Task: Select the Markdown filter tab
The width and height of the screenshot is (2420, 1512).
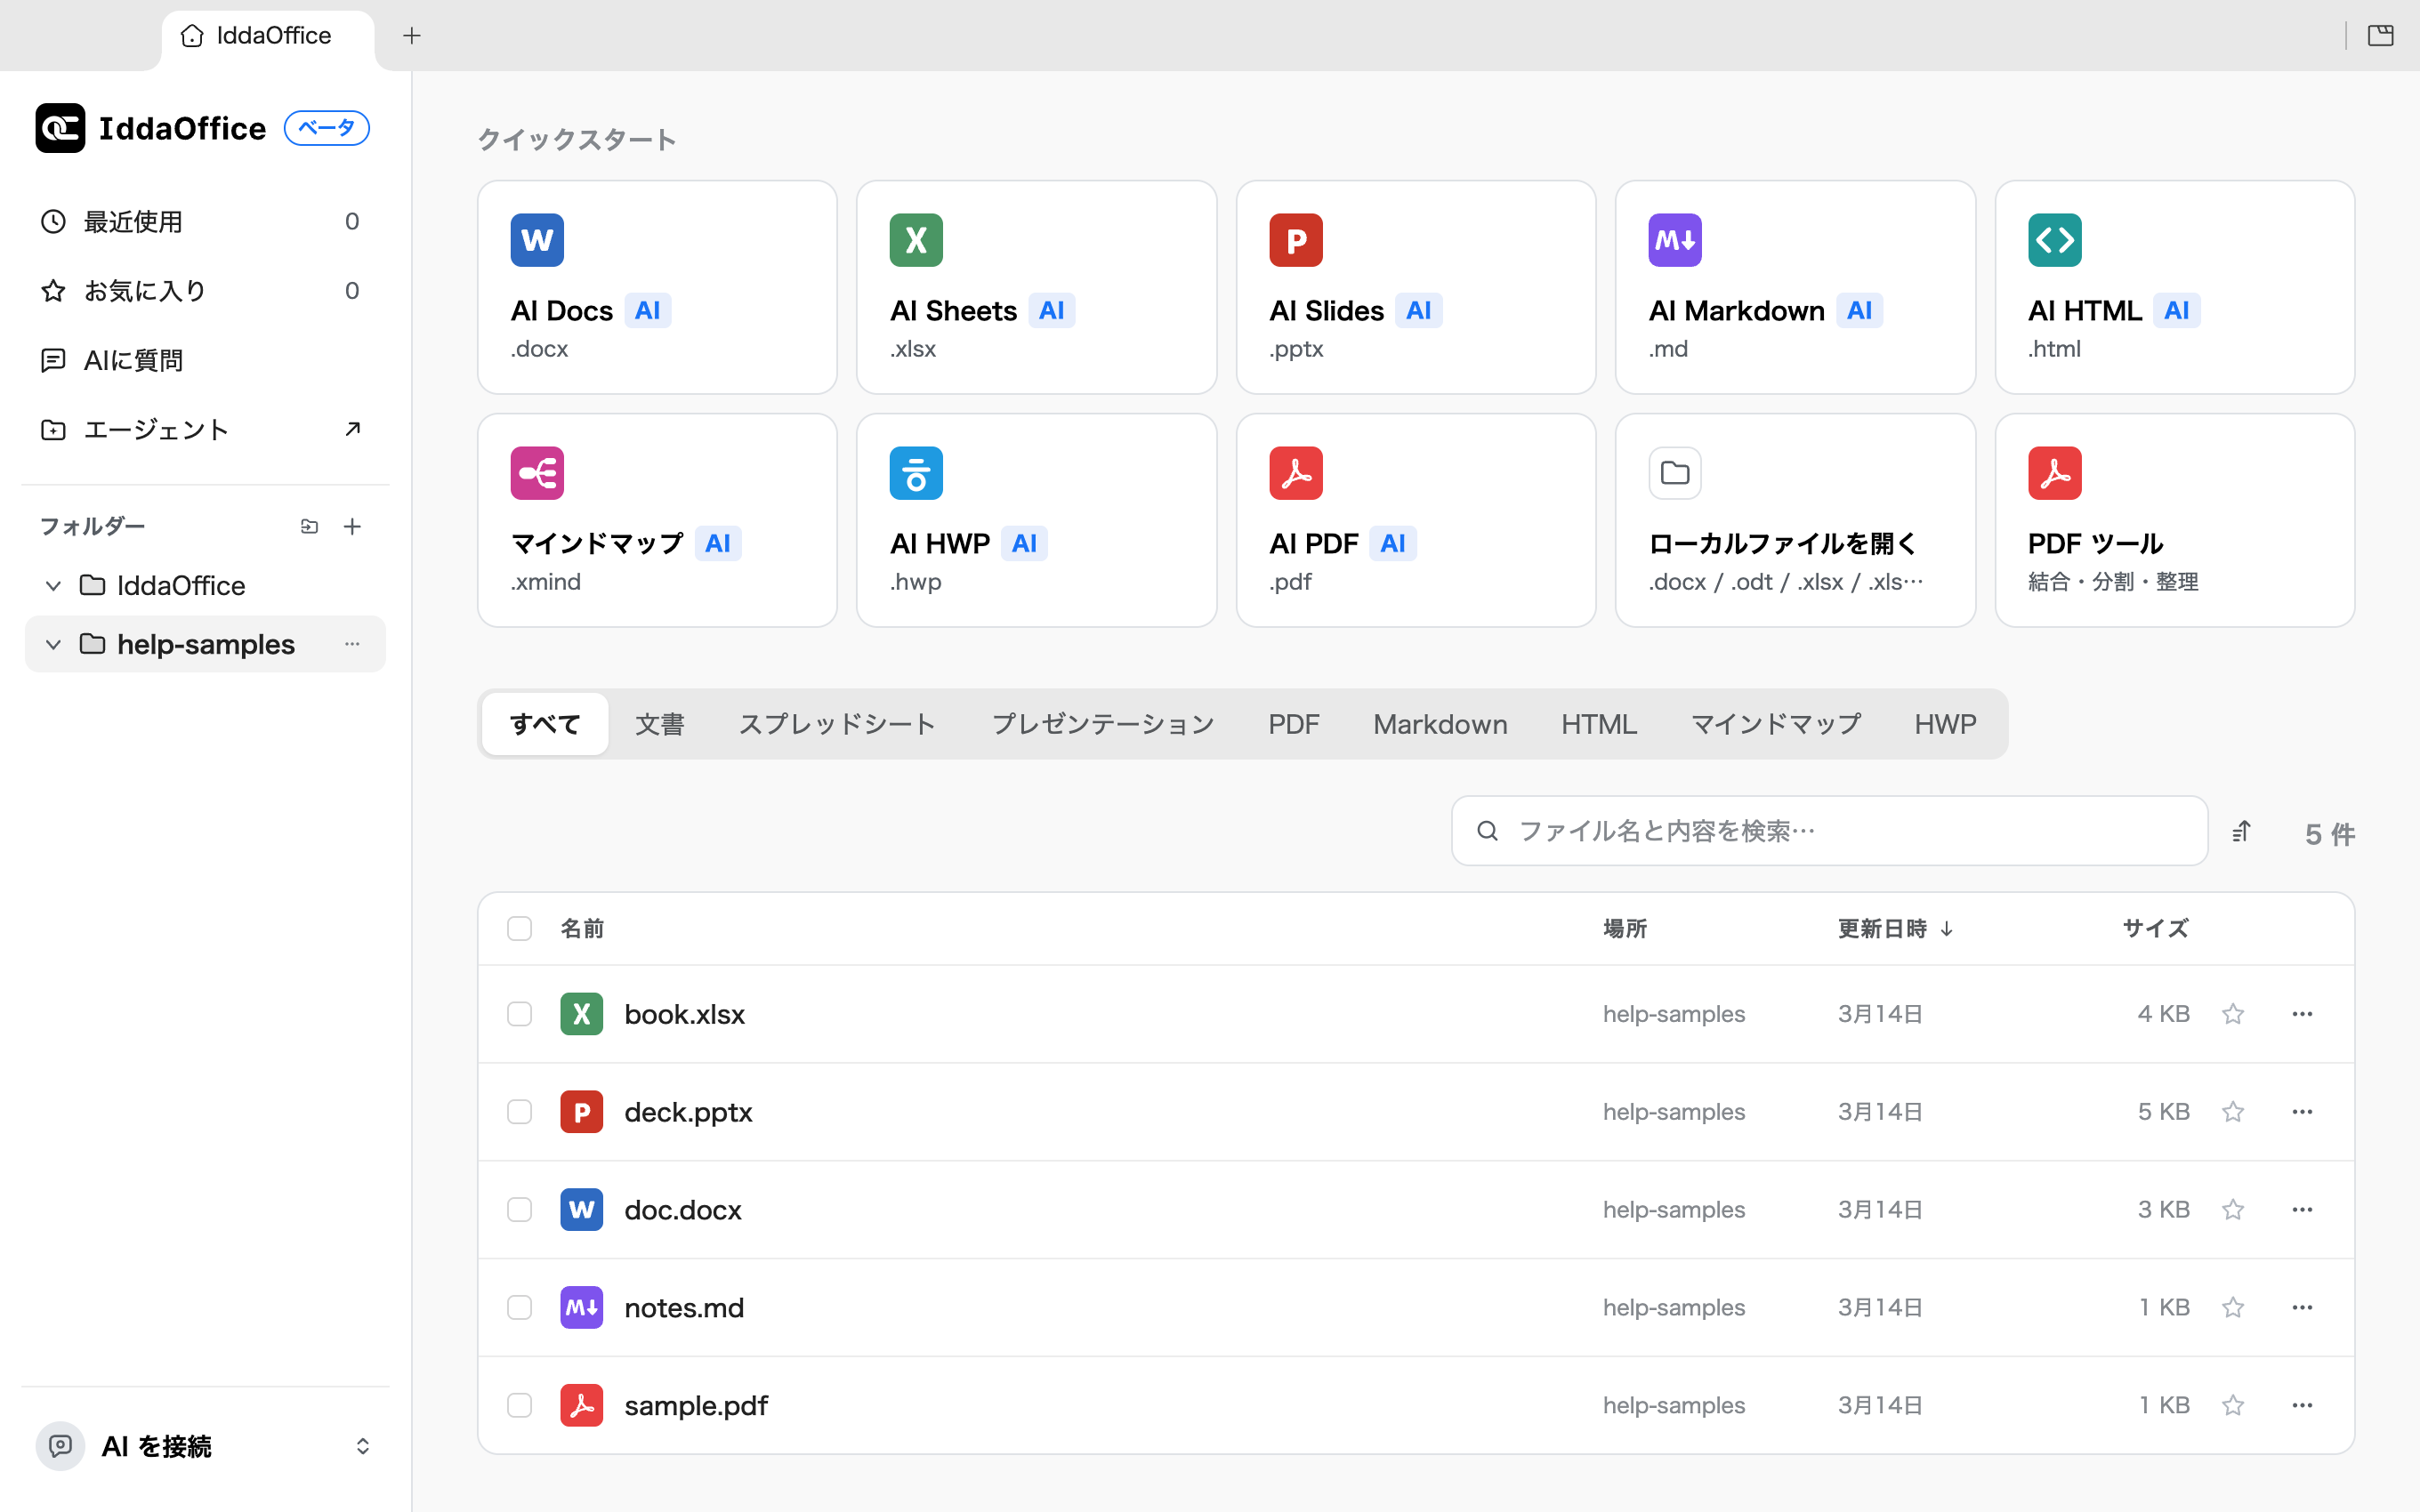Action: point(1440,724)
